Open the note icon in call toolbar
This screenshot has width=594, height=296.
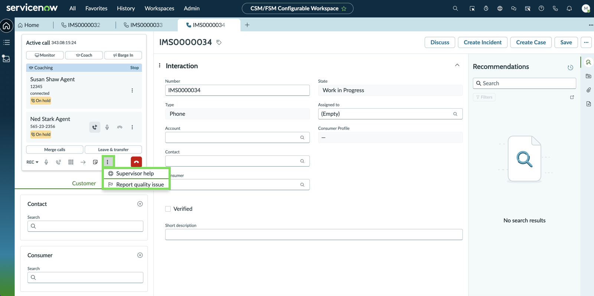[95, 162]
